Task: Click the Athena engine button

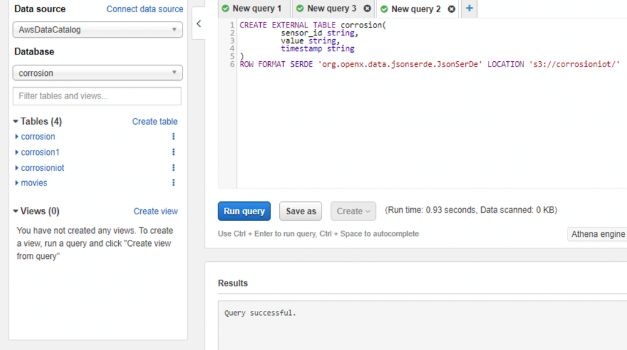Action: 598,234
